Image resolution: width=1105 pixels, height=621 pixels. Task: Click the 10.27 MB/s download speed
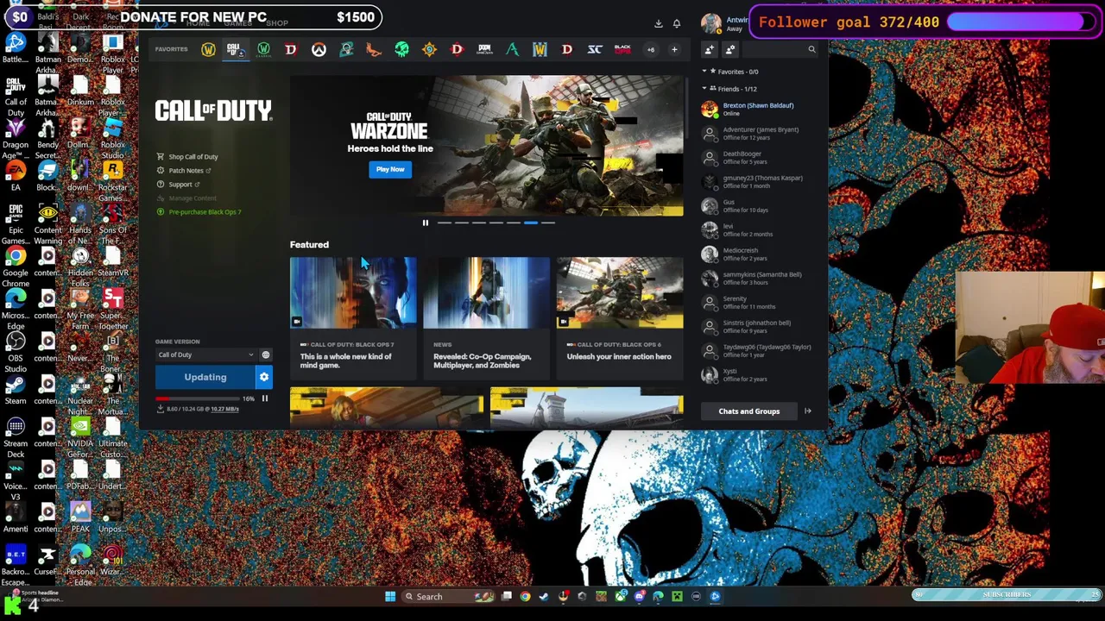pyautogui.click(x=224, y=409)
